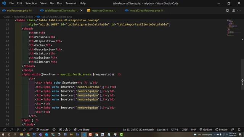
Task: Open the Go menu
Action: 52,3
